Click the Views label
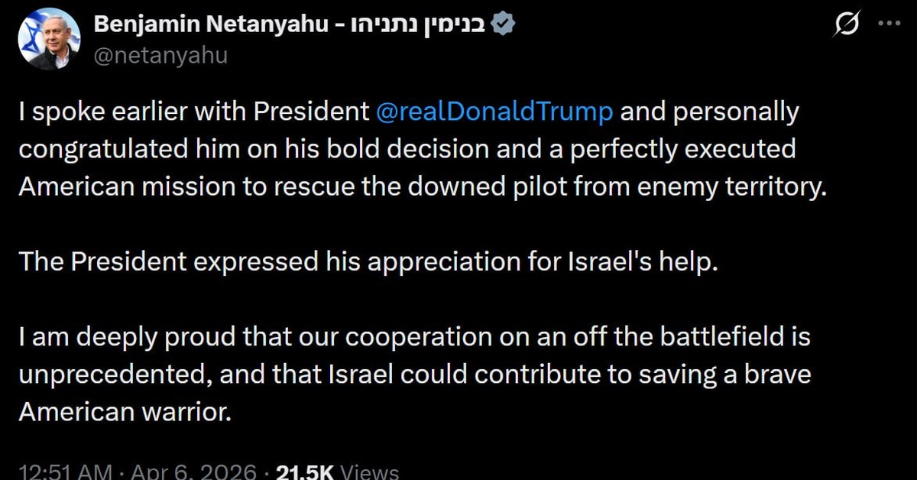Image resolution: width=917 pixels, height=480 pixels. 370,472
